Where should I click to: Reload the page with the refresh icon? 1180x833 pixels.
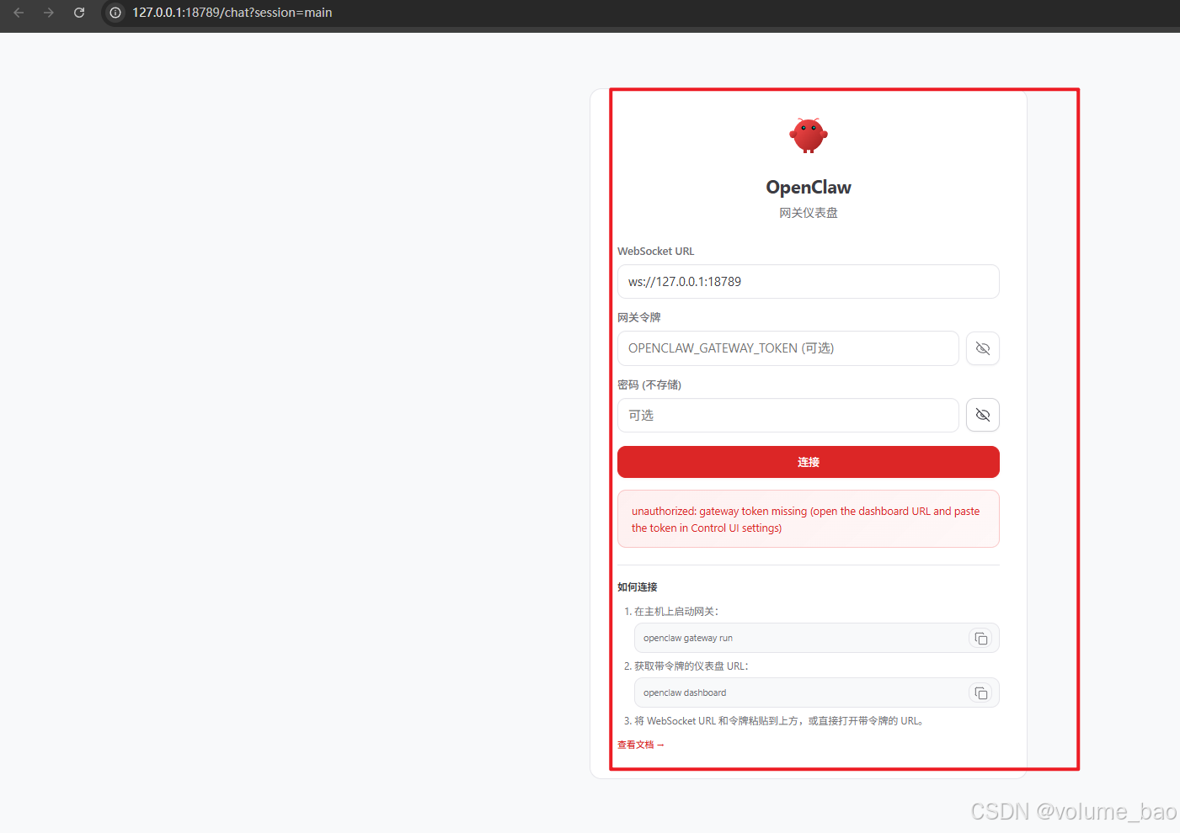click(x=79, y=13)
